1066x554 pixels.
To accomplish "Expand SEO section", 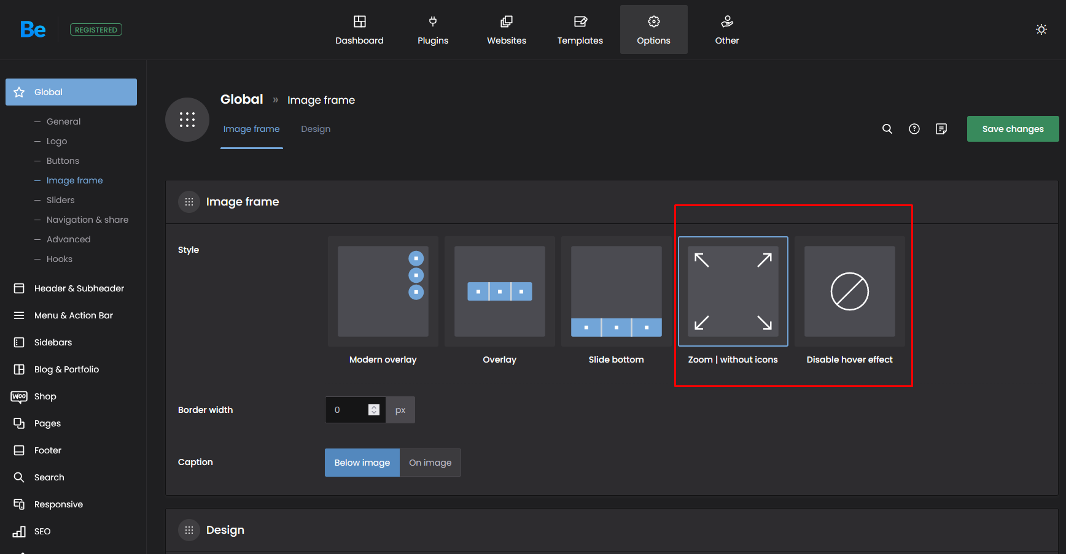I will tap(71, 531).
